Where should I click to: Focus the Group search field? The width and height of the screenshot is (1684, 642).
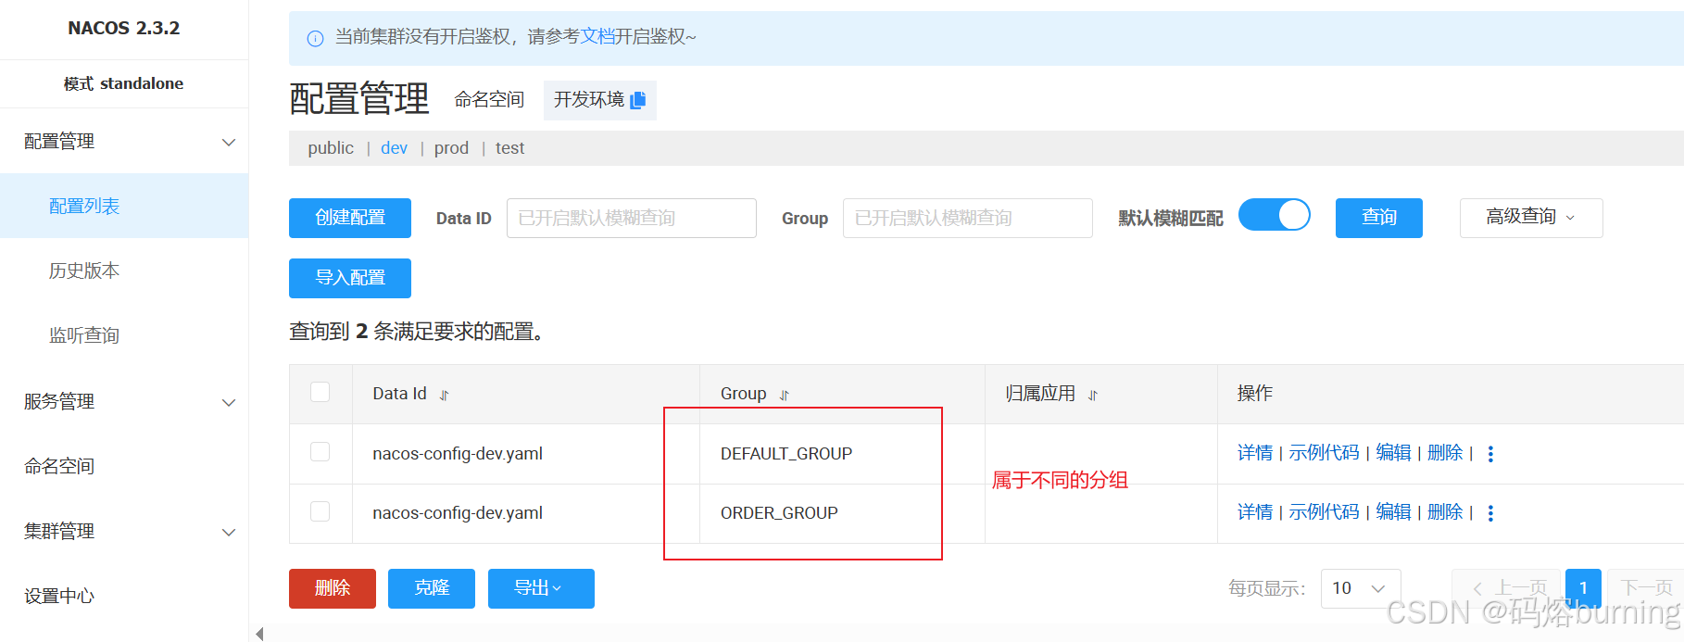pyautogui.click(x=968, y=218)
